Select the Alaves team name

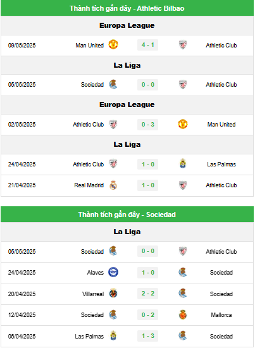point(95,273)
